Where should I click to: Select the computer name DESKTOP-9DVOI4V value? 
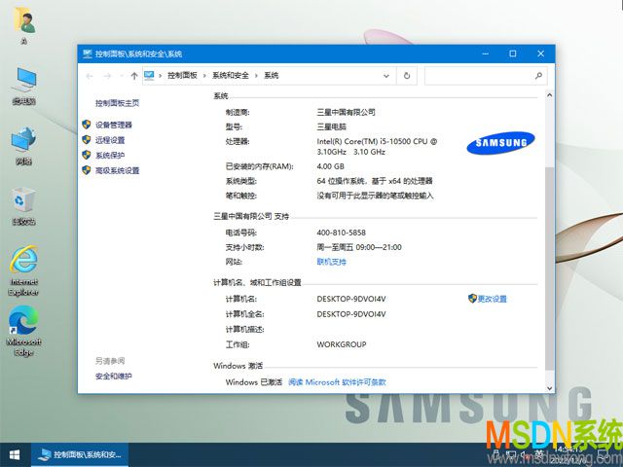(x=351, y=299)
